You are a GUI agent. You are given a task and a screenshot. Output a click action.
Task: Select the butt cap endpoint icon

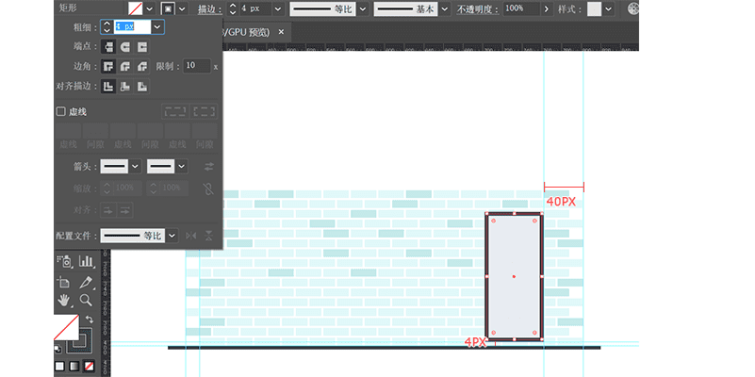tap(108, 47)
